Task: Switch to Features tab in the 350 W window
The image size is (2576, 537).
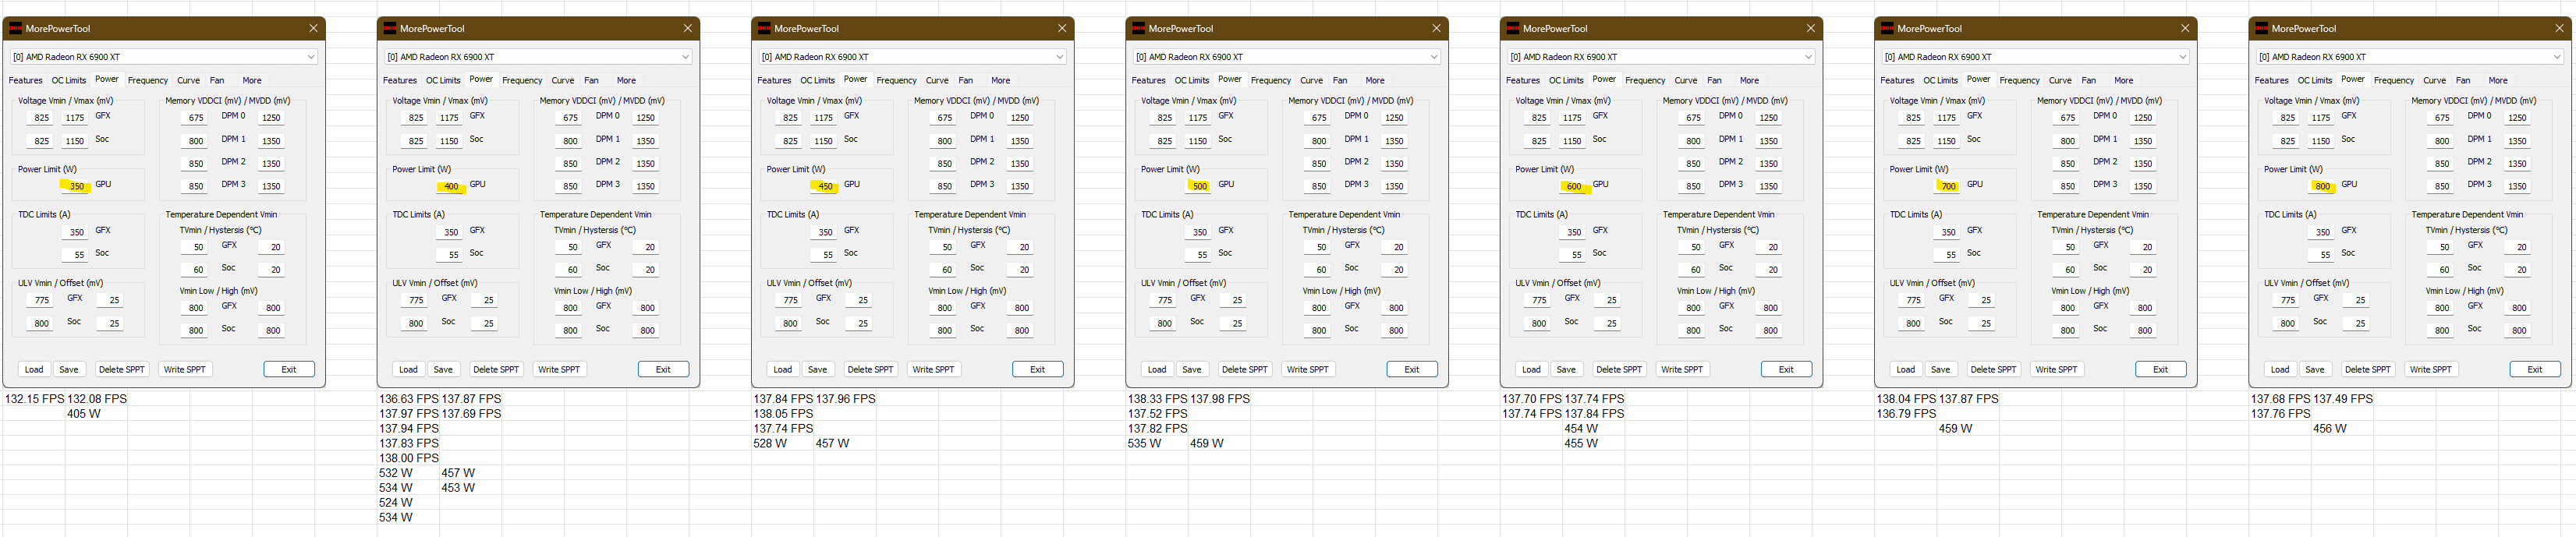Action: (26, 80)
